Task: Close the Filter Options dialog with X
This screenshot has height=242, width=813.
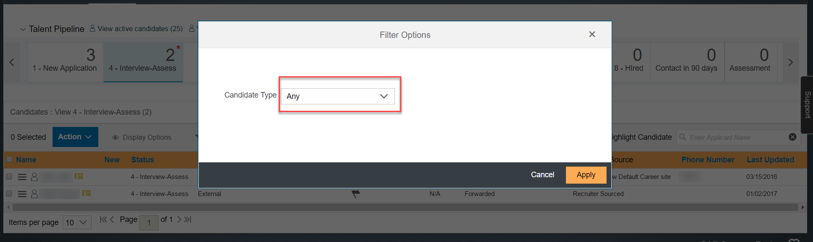Action: [x=592, y=35]
